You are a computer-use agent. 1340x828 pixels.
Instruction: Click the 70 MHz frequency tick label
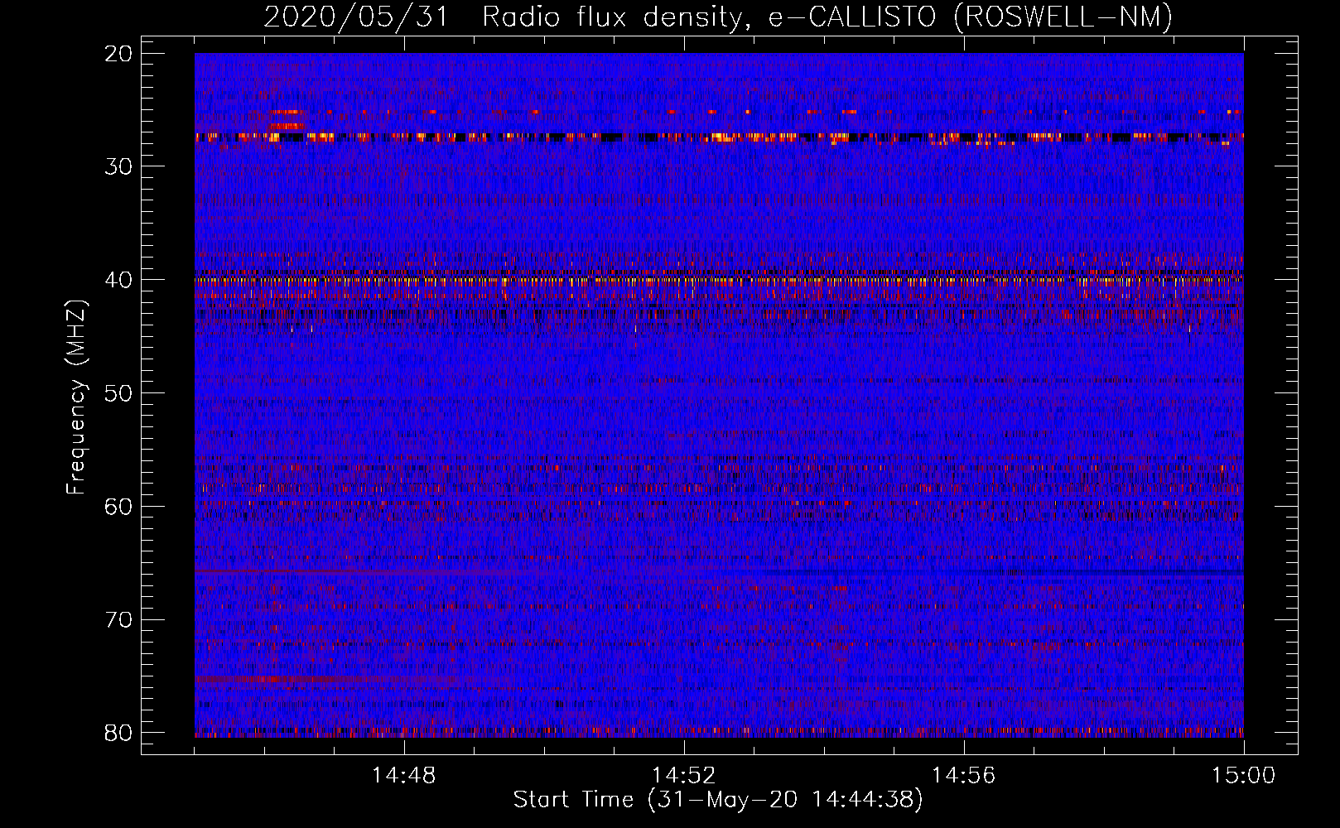point(118,619)
